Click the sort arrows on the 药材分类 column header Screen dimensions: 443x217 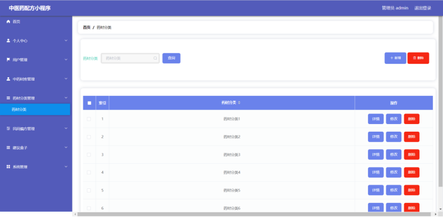tap(239, 103)
